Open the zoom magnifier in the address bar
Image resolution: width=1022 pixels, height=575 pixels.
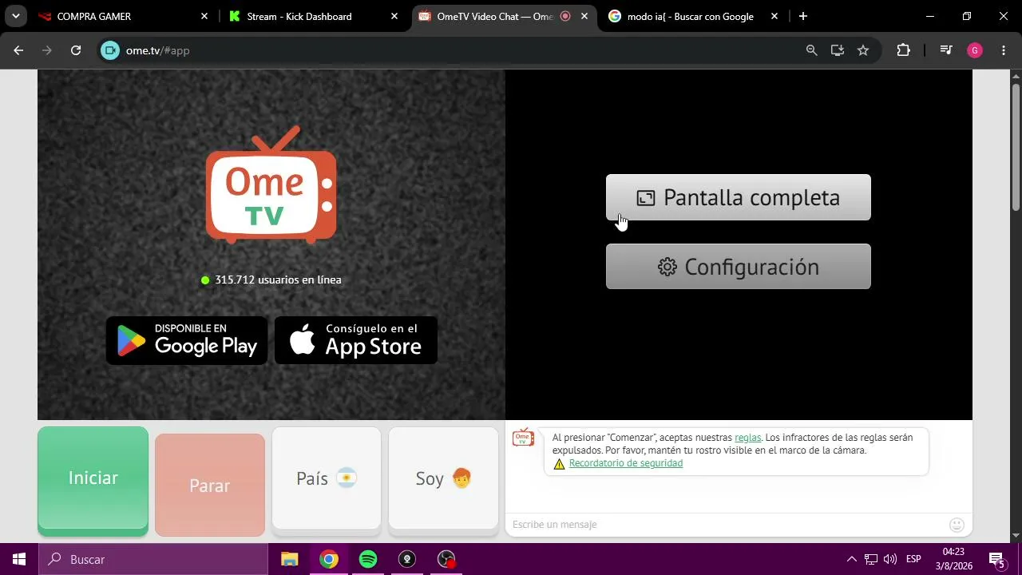coord(812,50)
